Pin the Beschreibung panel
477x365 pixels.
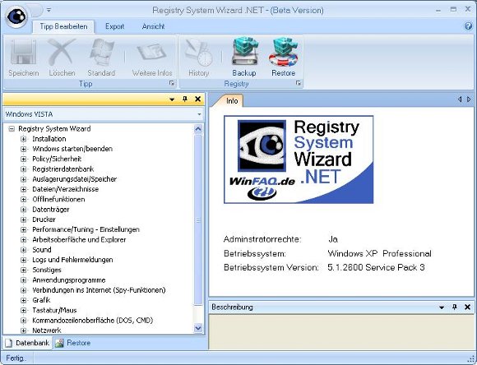click(455, 307)
